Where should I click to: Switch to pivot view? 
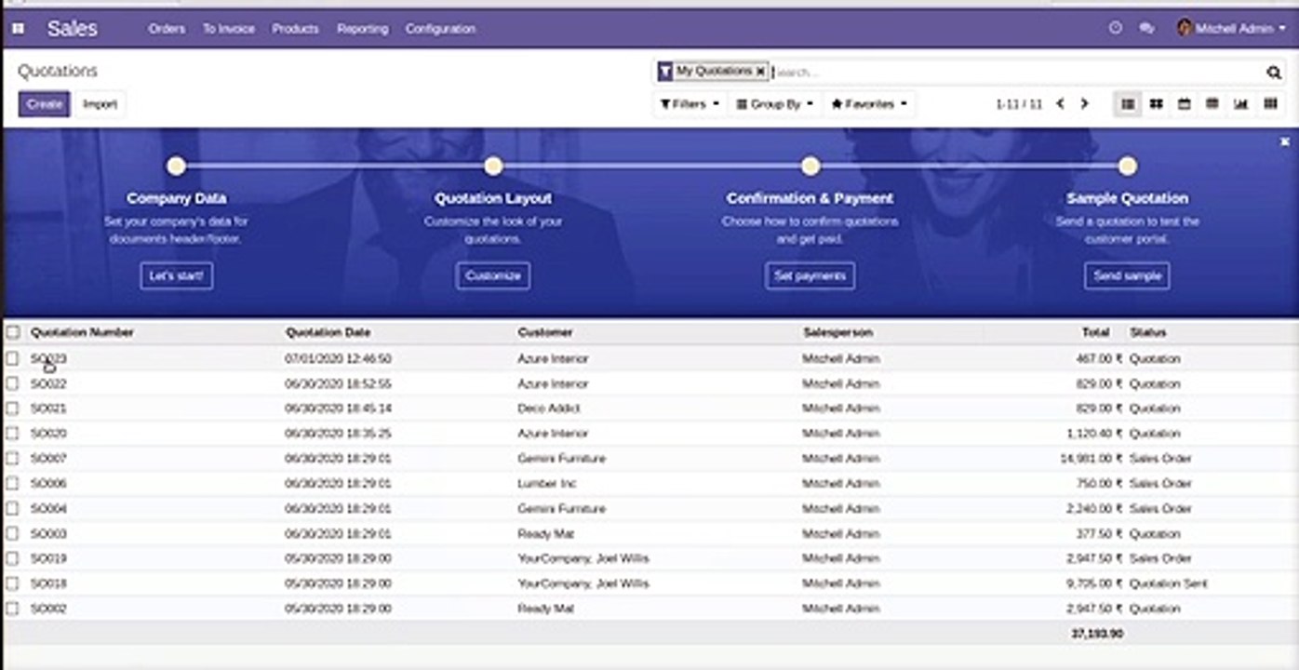click(x=1212, y=104)
